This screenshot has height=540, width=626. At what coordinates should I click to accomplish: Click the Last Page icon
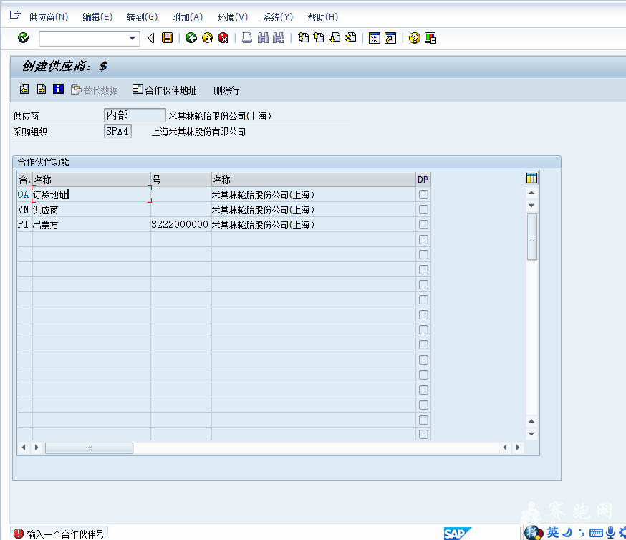tap(351, 38)
